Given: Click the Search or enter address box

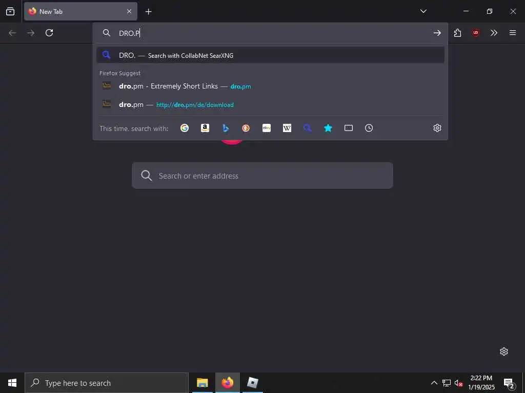Looking at the screenshot, I should 262,176.
